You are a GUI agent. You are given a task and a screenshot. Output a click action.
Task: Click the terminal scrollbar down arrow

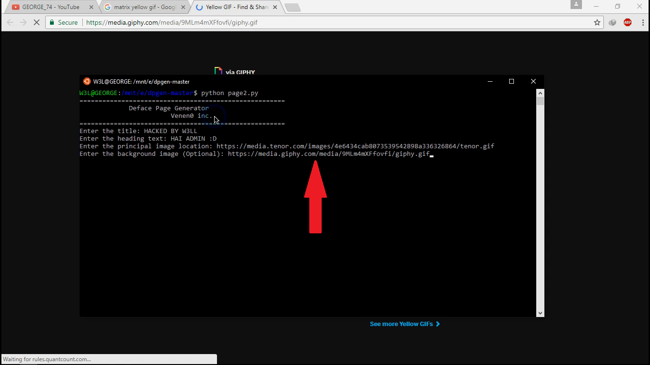click(540, 313)
